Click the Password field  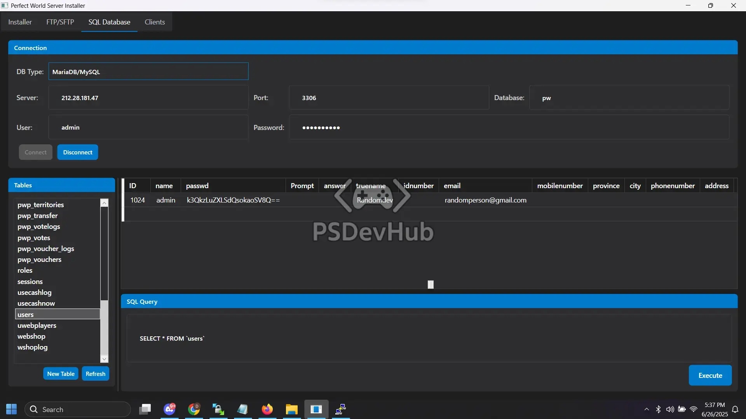509,127
